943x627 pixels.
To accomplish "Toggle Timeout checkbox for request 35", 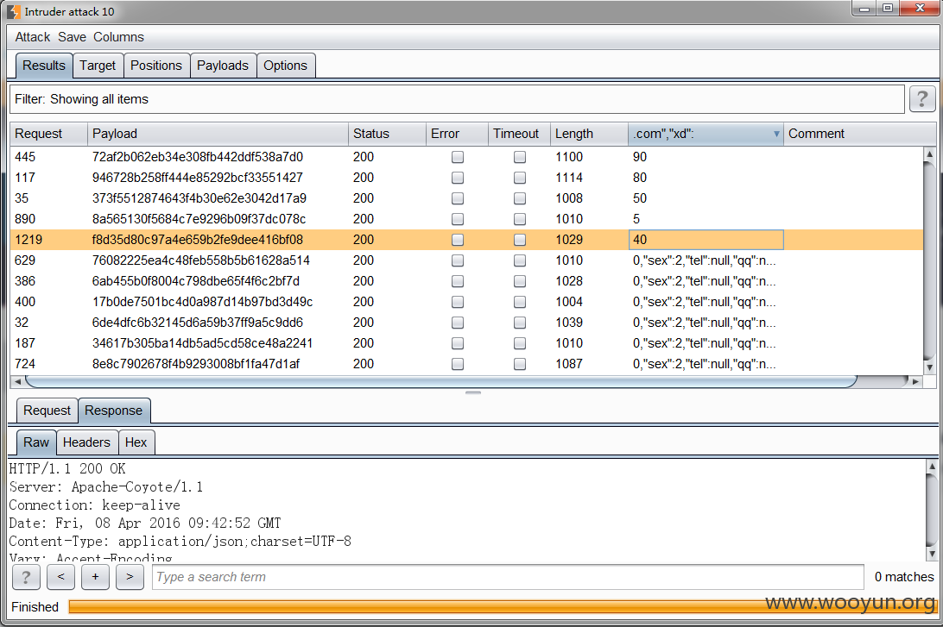I will coord(520,198).
